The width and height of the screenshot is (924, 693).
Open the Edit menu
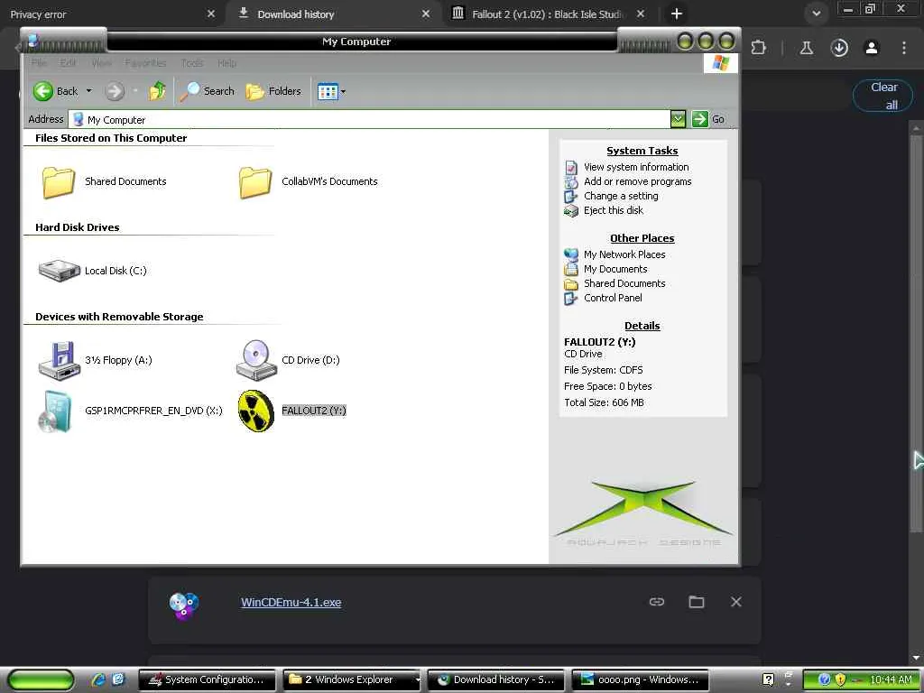click(68, 63)
